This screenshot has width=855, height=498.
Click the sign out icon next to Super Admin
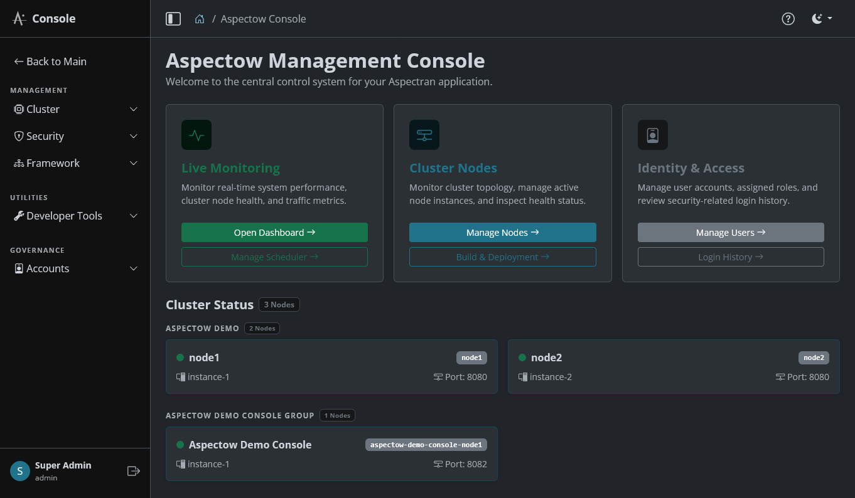[133, 471]
